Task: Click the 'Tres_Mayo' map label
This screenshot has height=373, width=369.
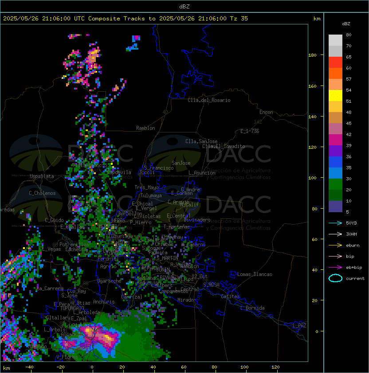Action: [x=146, y=187]
